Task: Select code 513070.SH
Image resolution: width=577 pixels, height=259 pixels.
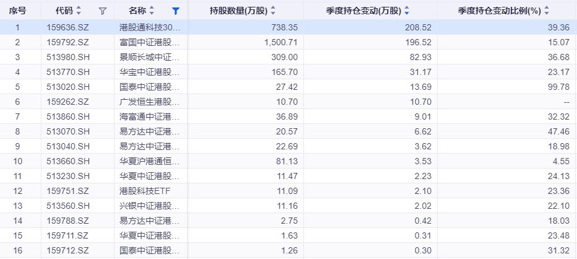Action: 68,131
